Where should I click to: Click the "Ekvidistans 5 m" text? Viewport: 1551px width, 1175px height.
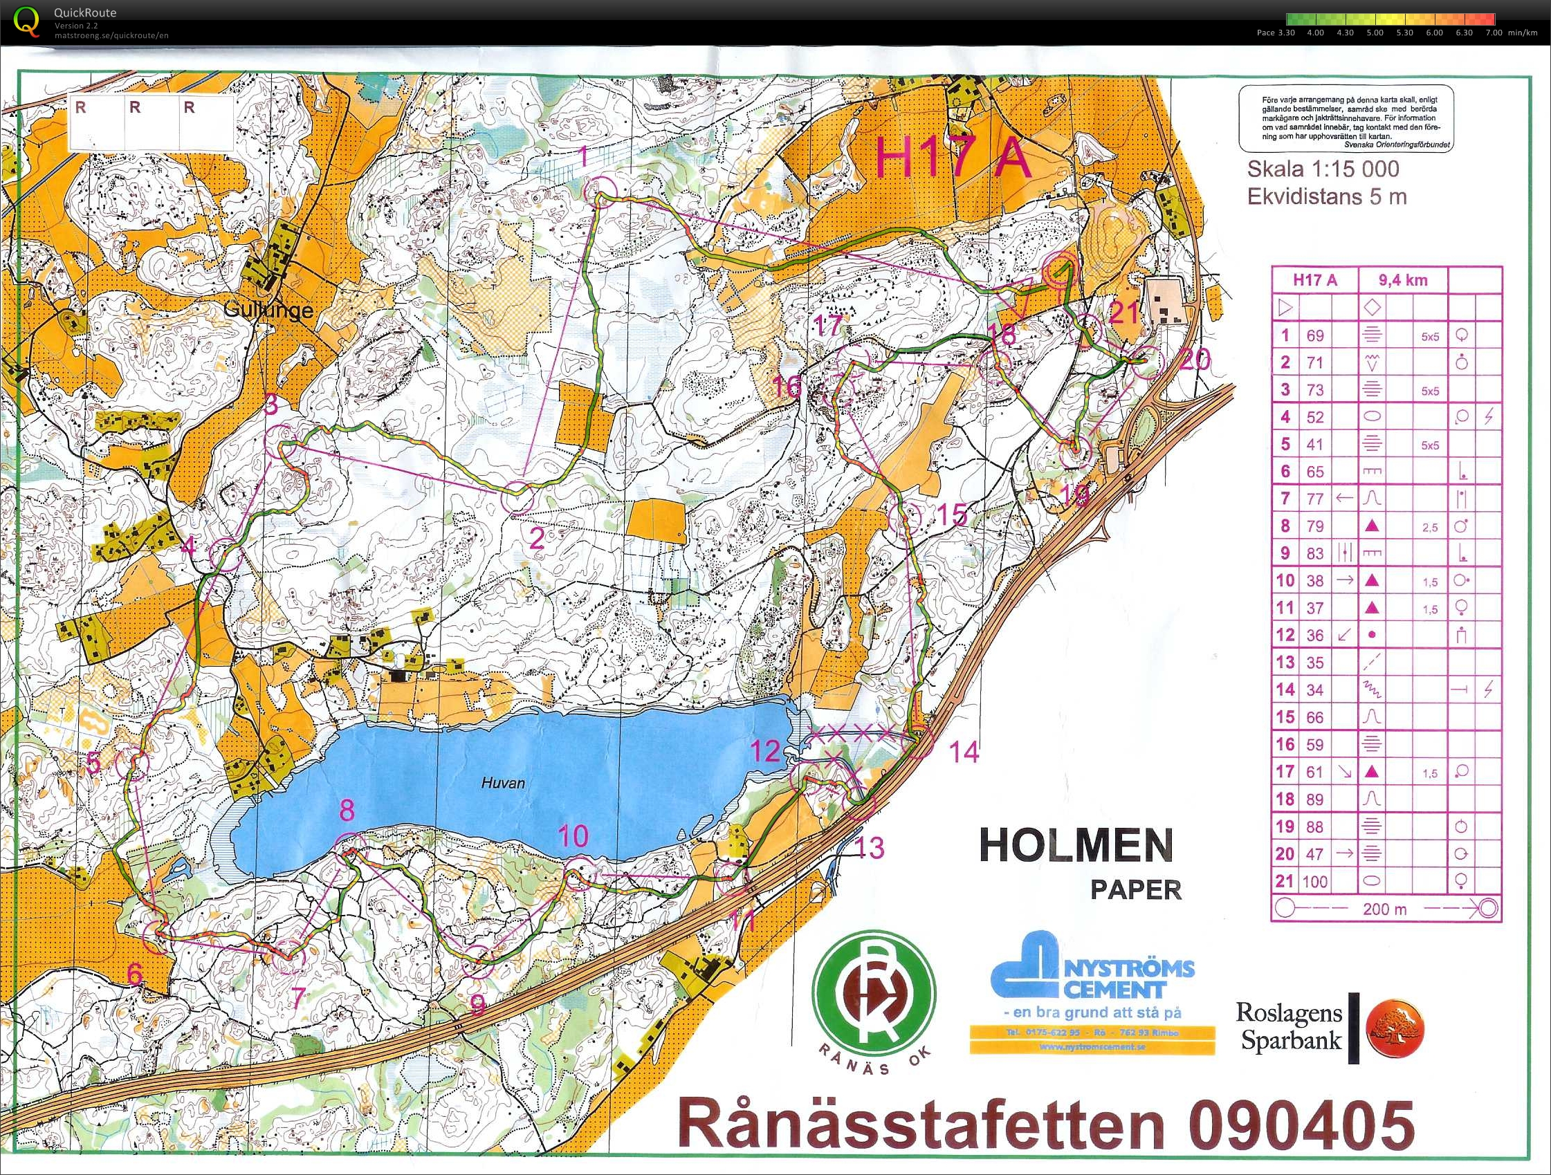[1327, 196]
